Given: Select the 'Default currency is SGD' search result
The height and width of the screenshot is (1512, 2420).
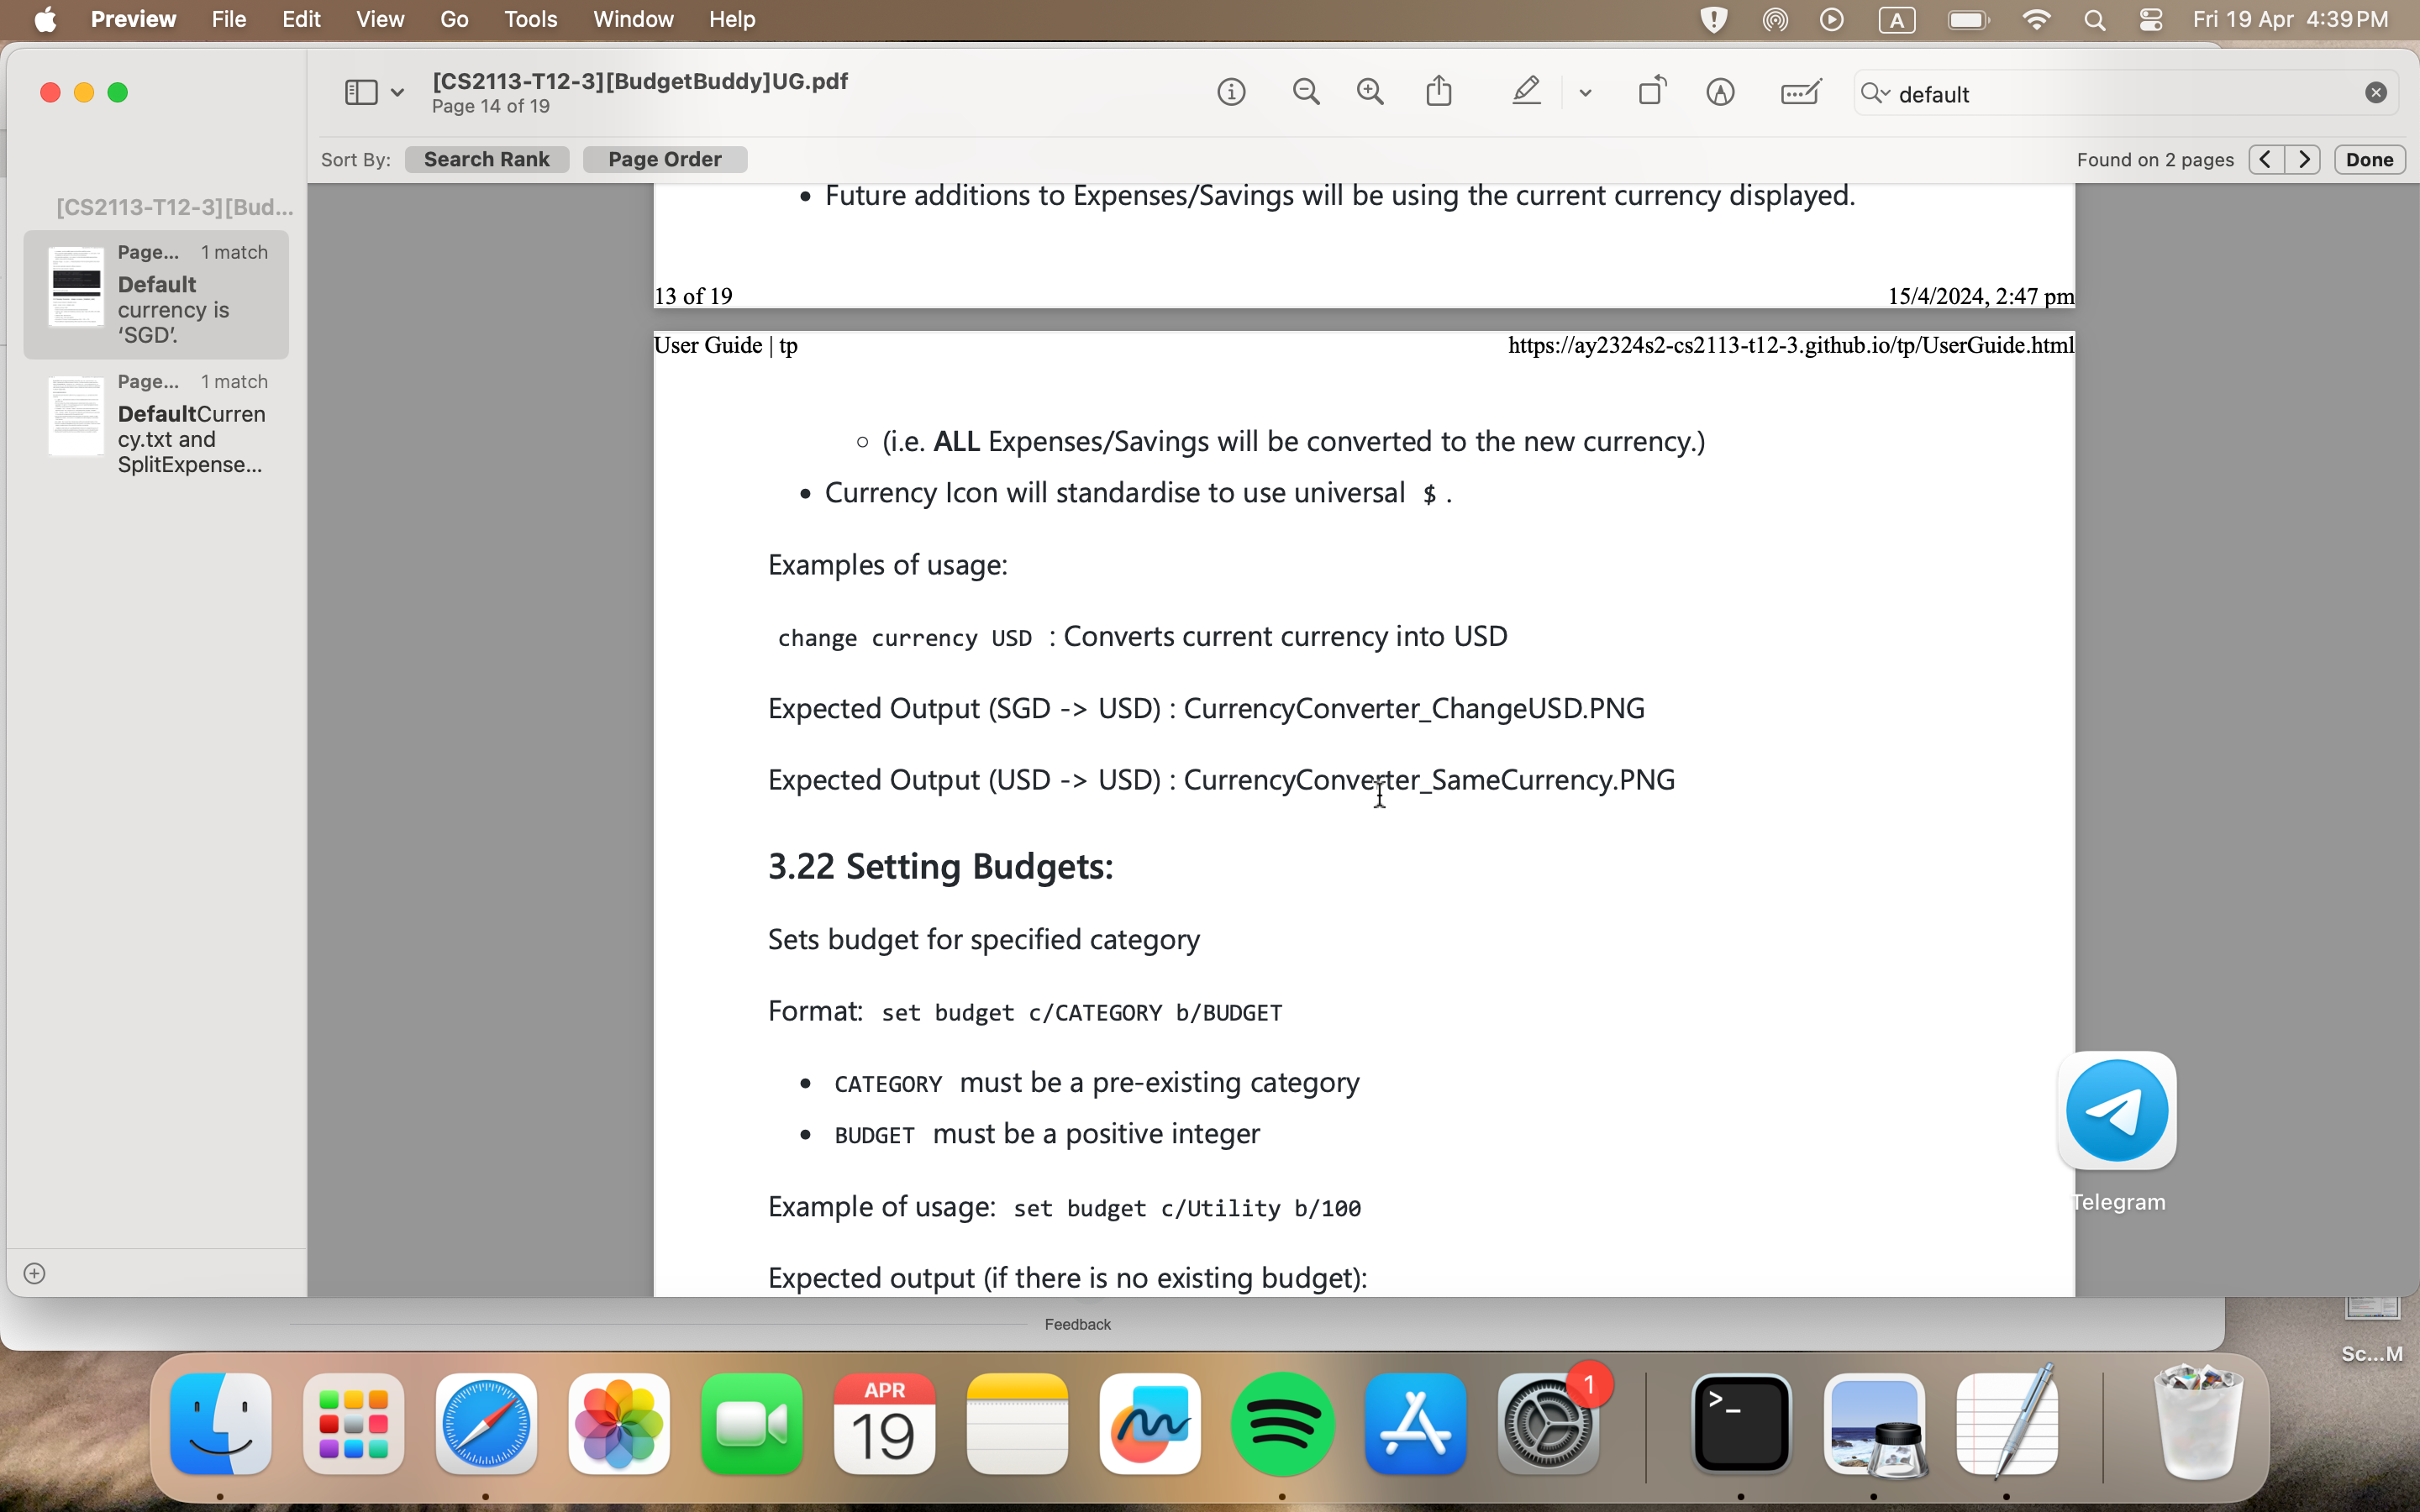Looking at the screenshot, I should tap(157, 294).
